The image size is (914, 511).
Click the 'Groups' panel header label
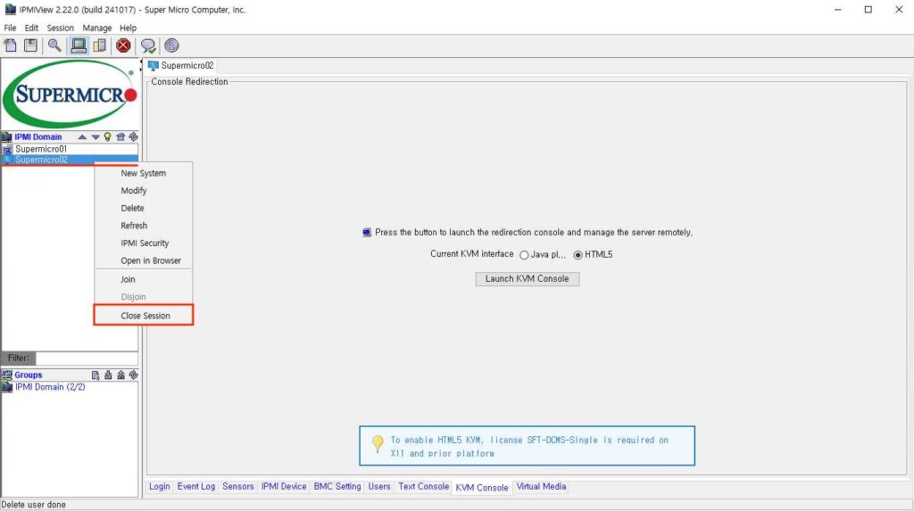point(28,375)
